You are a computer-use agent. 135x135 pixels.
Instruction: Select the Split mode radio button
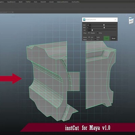[95, 37]
